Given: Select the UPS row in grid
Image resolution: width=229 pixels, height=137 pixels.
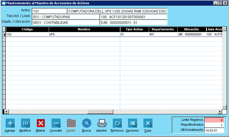Looking at the screenshot, I should point(84,35).
